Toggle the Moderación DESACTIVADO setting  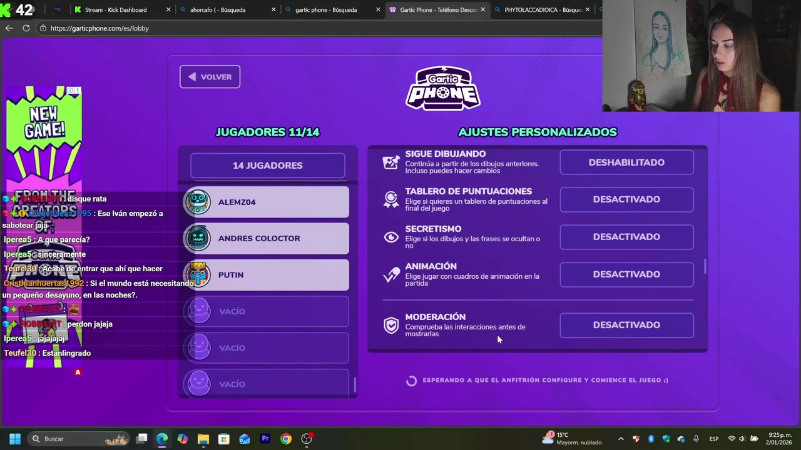click(x=626, y=325)
